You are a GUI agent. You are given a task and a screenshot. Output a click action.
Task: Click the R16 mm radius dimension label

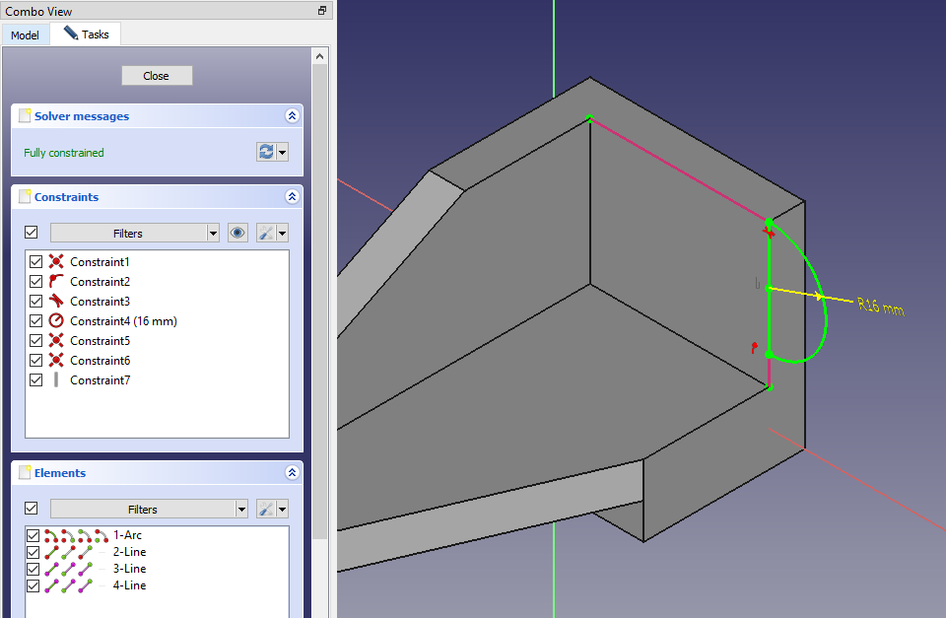(x=880, y=308)
